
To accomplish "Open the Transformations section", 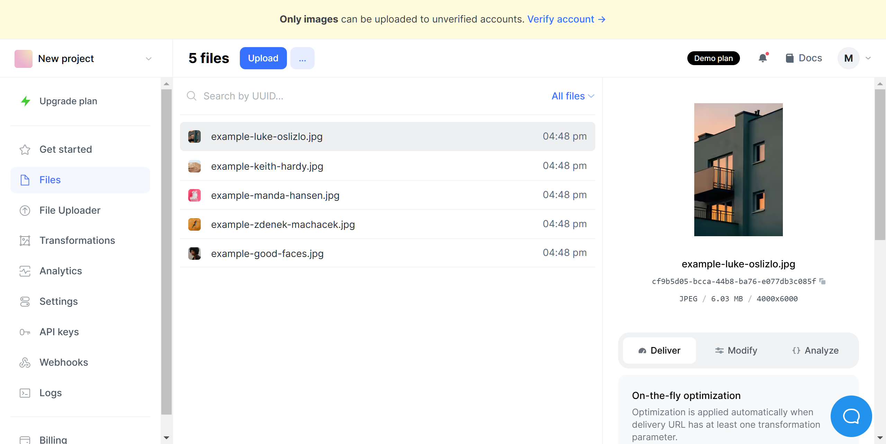I will pos(77,240).
